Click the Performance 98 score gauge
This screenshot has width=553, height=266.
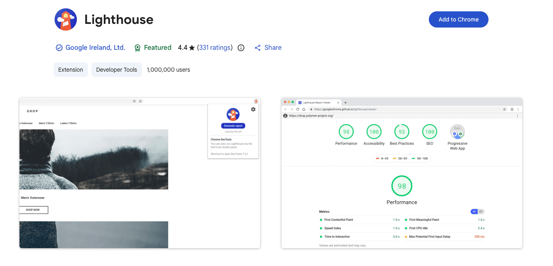click(x=346, y=132)
